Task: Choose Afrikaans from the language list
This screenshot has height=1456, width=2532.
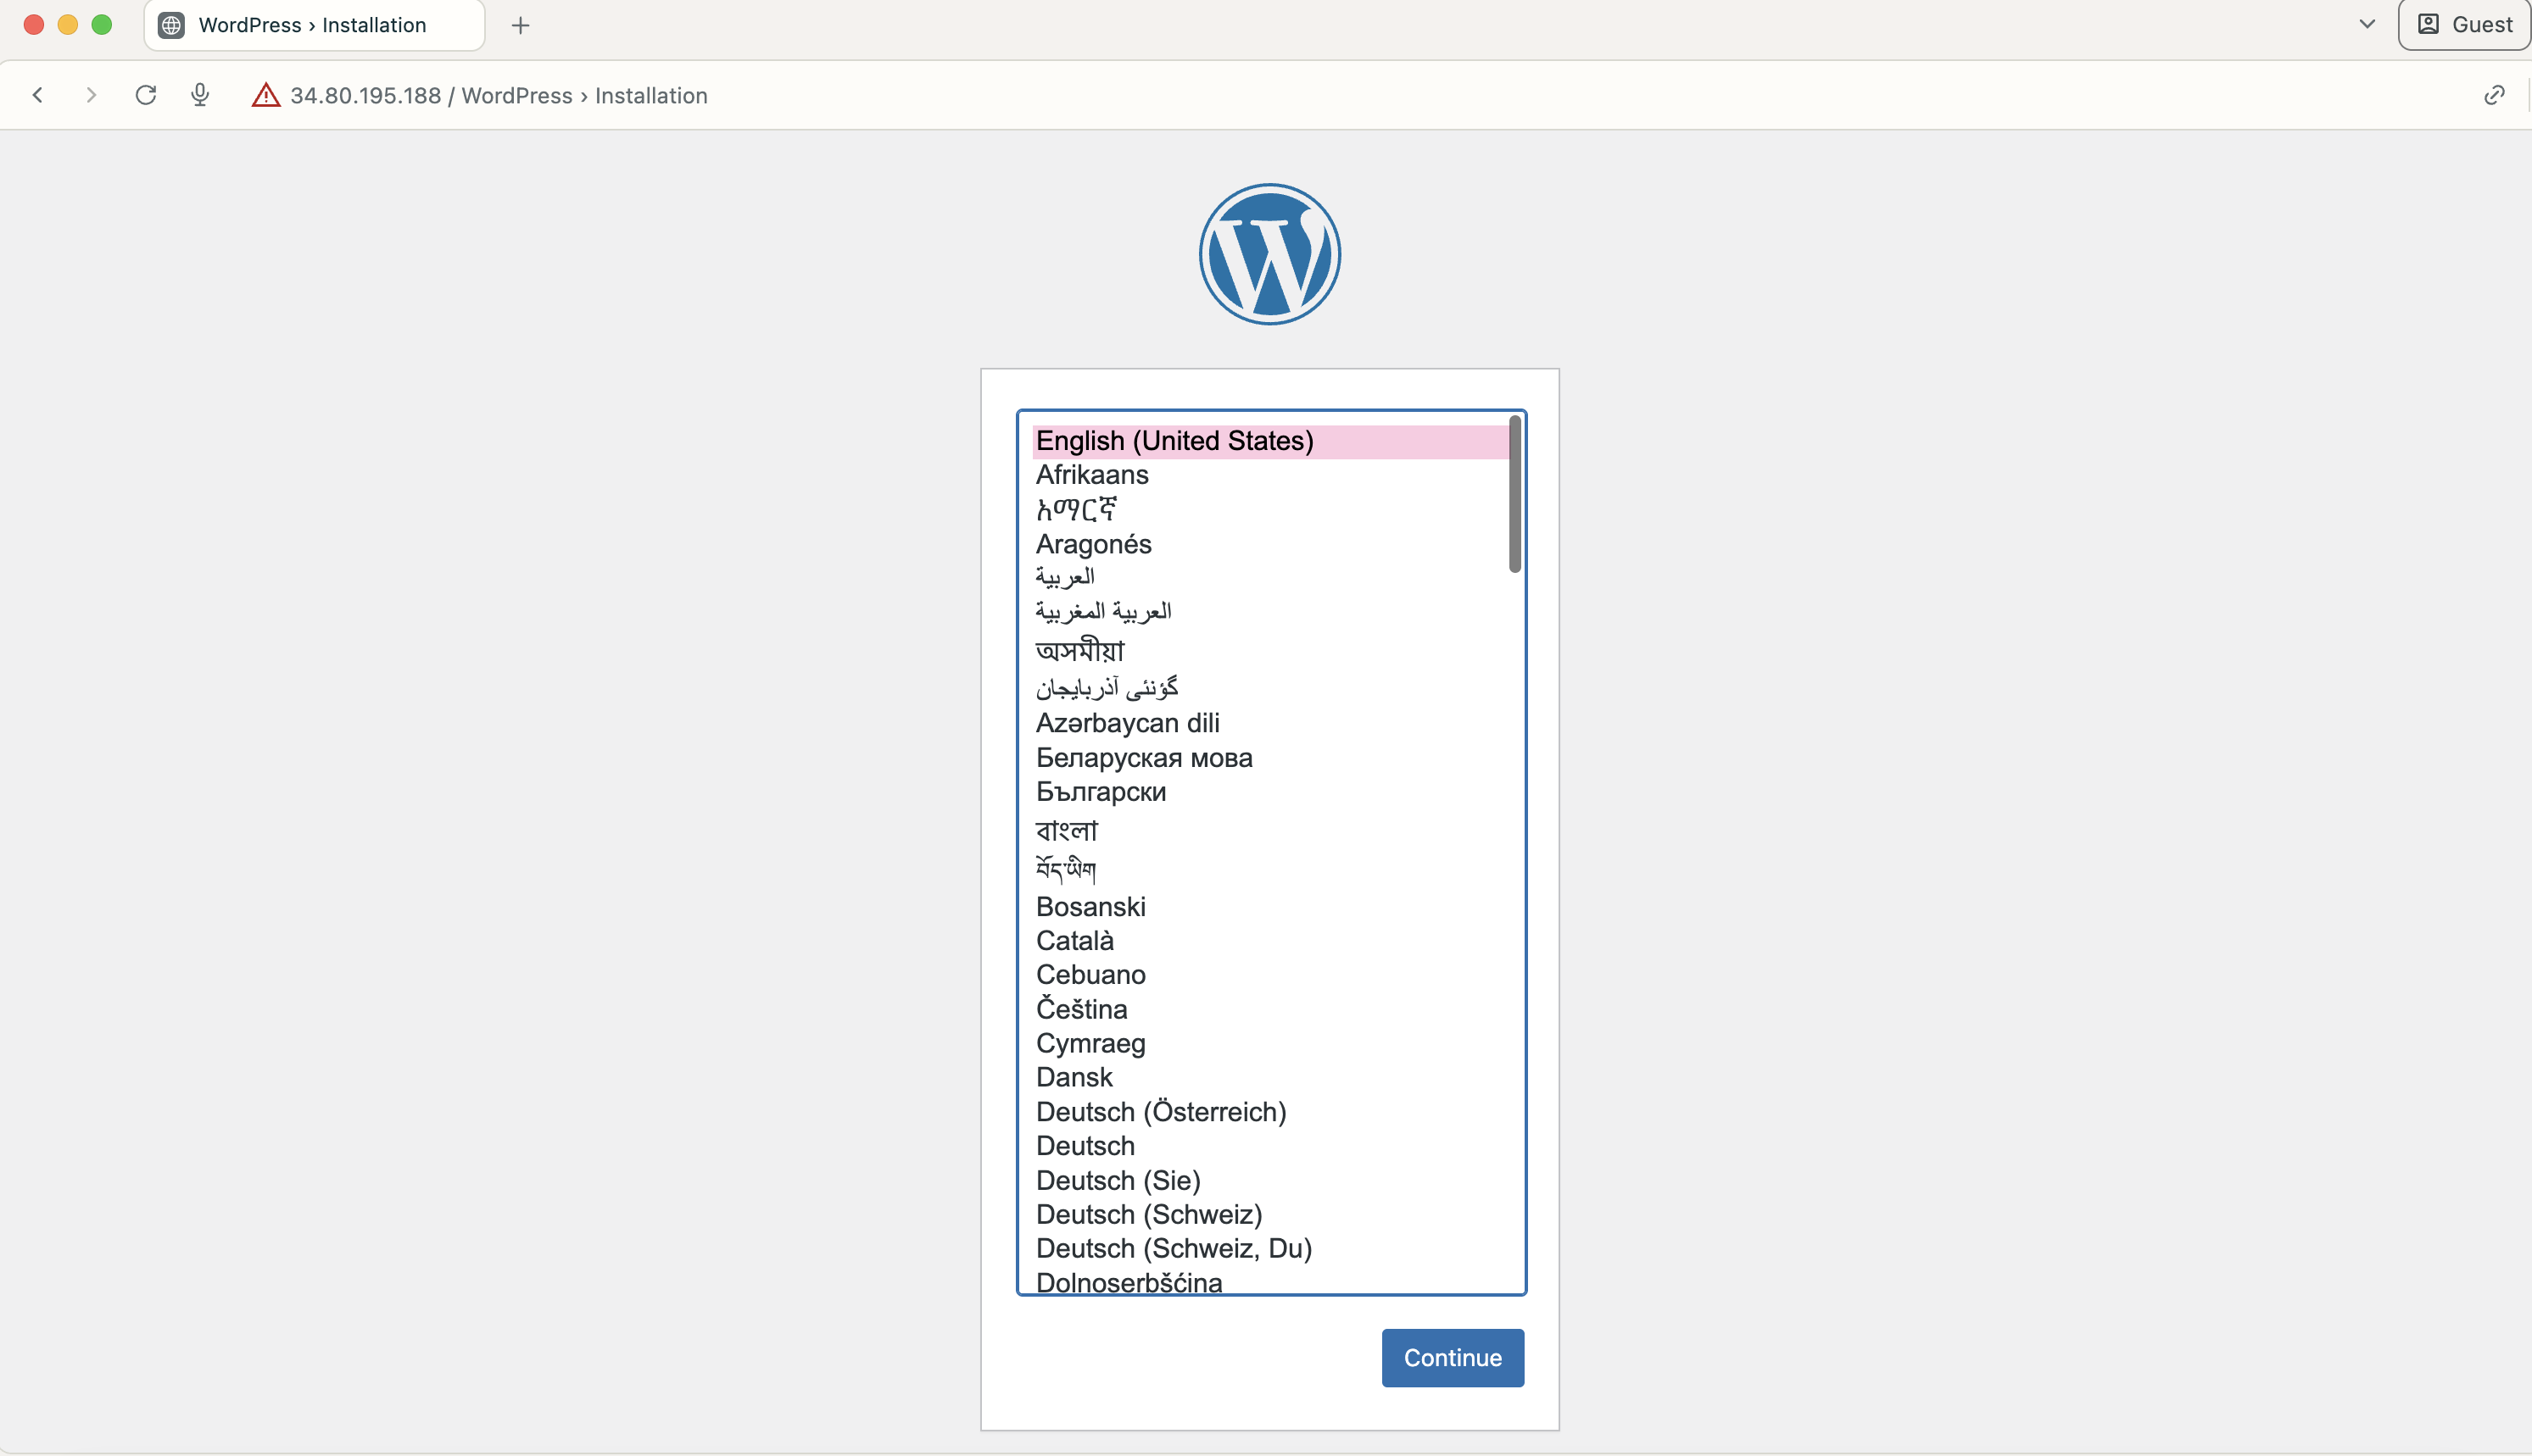Action: 1091,475
